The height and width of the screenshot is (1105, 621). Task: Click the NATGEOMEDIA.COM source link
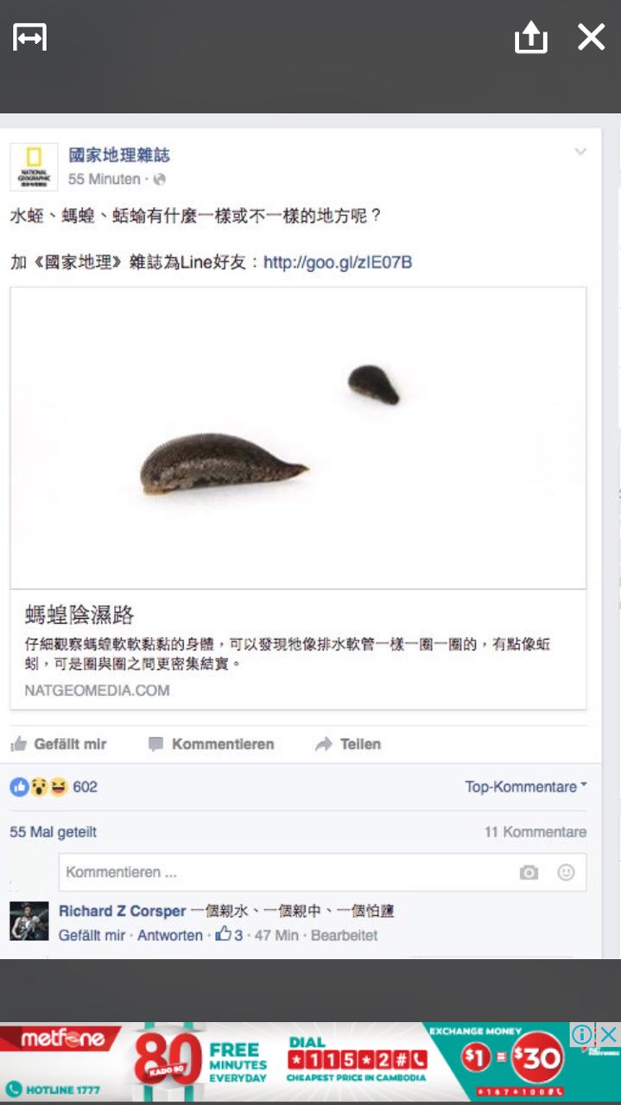(x=97, y=691)
